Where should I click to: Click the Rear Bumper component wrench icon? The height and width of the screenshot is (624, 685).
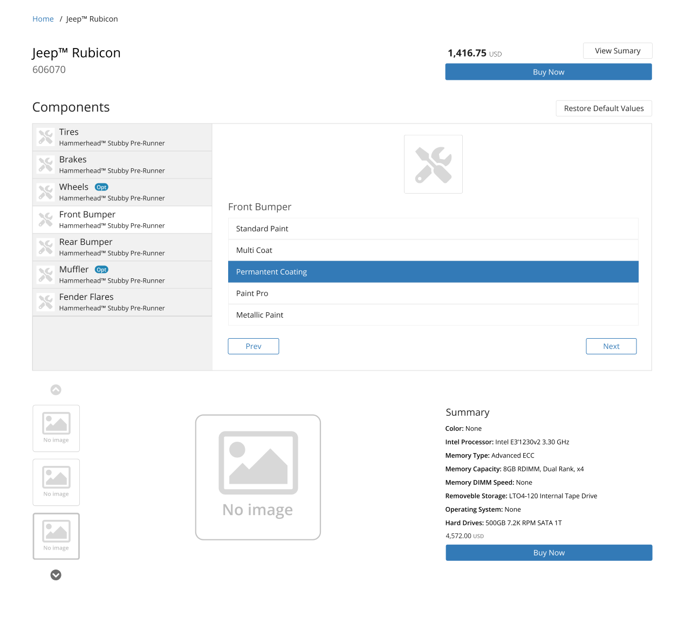click(46, 247)
